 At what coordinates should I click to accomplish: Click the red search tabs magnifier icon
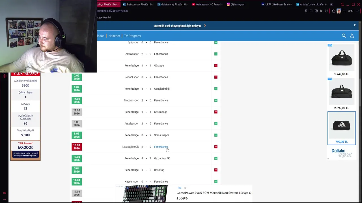coord(342,5)
